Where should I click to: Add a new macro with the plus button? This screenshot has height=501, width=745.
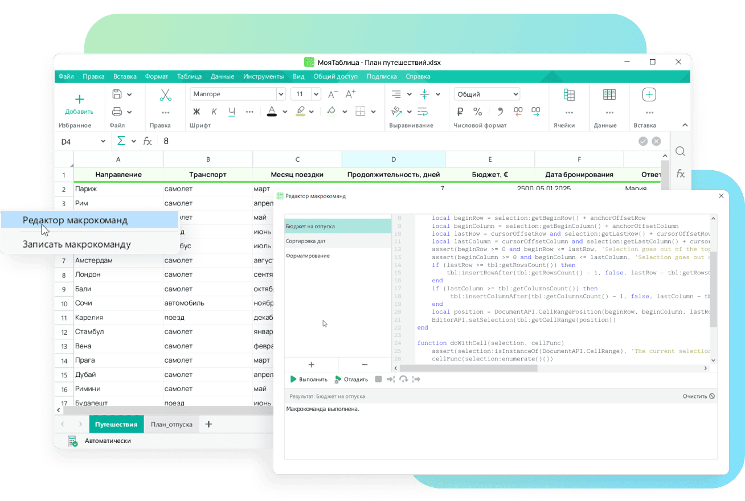click(x=311, y=364)
